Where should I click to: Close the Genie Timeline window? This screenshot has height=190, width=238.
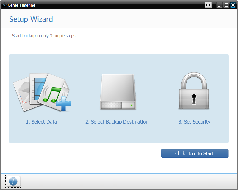click(x=233, y=5)
